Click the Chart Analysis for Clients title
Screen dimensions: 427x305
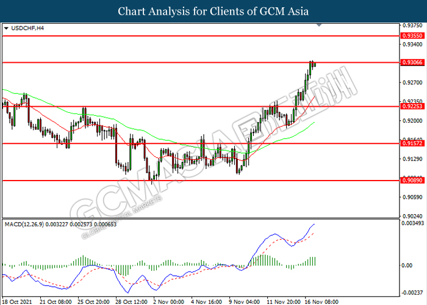[213, 11]
